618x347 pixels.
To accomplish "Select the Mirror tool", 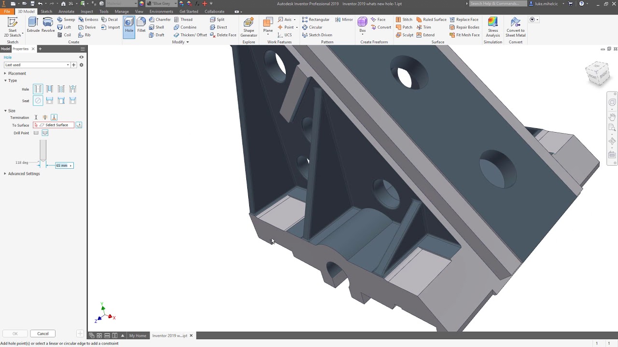I will pos(344,20).
